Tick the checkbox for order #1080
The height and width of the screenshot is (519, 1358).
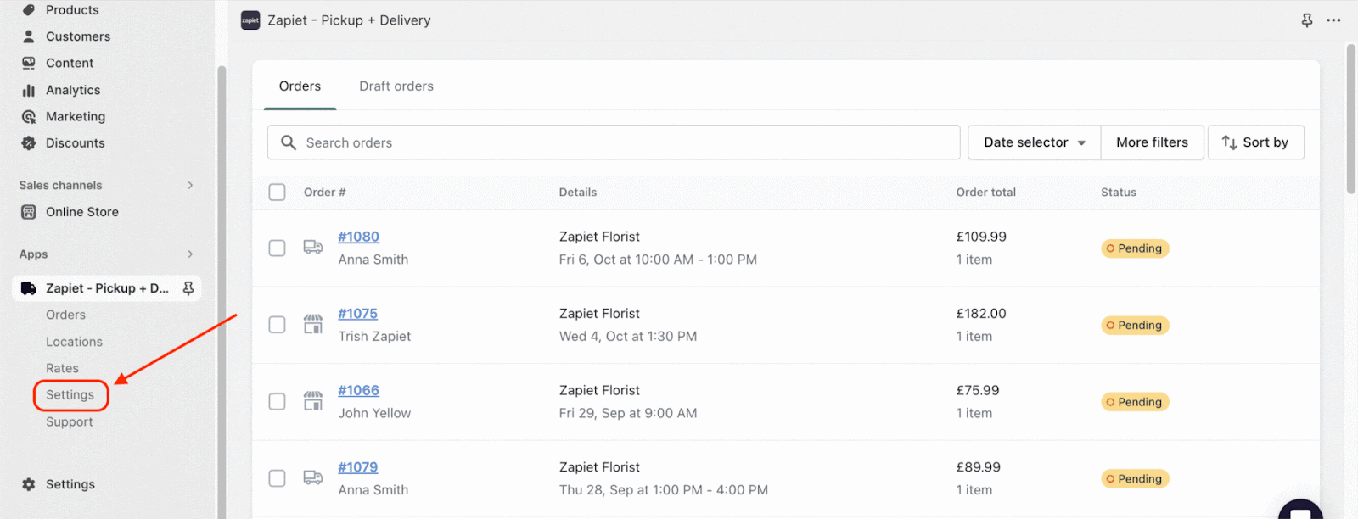click(x=277, y=248)
